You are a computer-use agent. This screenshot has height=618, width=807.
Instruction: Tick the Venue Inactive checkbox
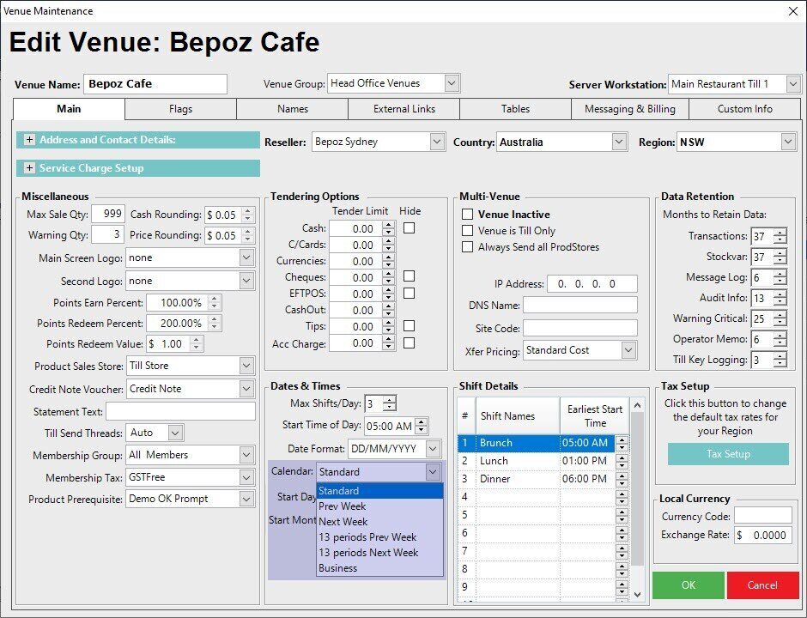click(468, 215)
